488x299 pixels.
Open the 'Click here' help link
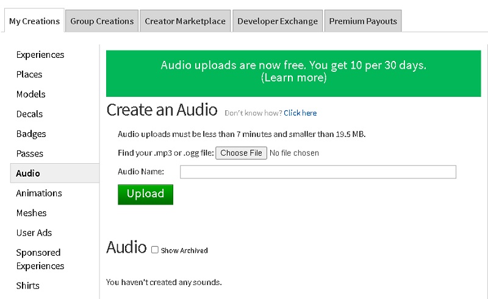coord(300,113)
